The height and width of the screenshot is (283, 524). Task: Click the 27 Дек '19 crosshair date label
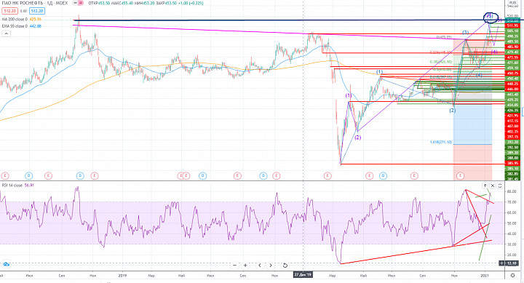(303, 275)
